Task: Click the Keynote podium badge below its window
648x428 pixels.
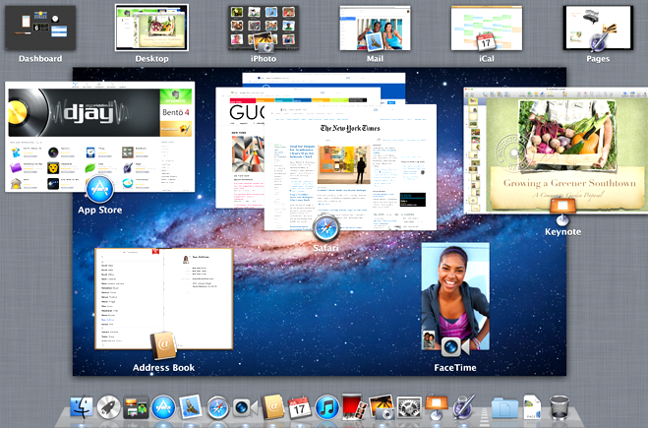Action: click(x=562, y=212)
